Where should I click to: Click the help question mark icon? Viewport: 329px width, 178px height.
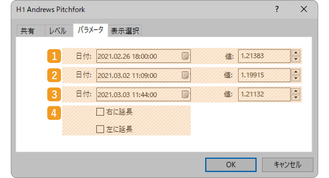tap(277, 9)
